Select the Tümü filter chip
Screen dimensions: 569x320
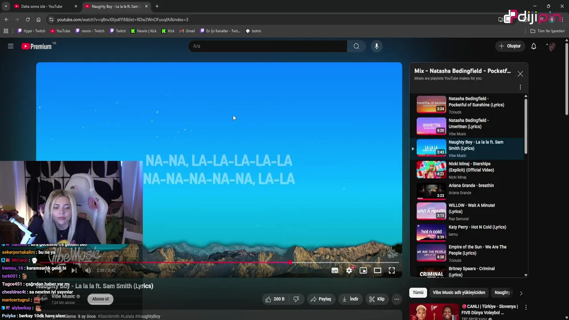(x=418, y=292)
